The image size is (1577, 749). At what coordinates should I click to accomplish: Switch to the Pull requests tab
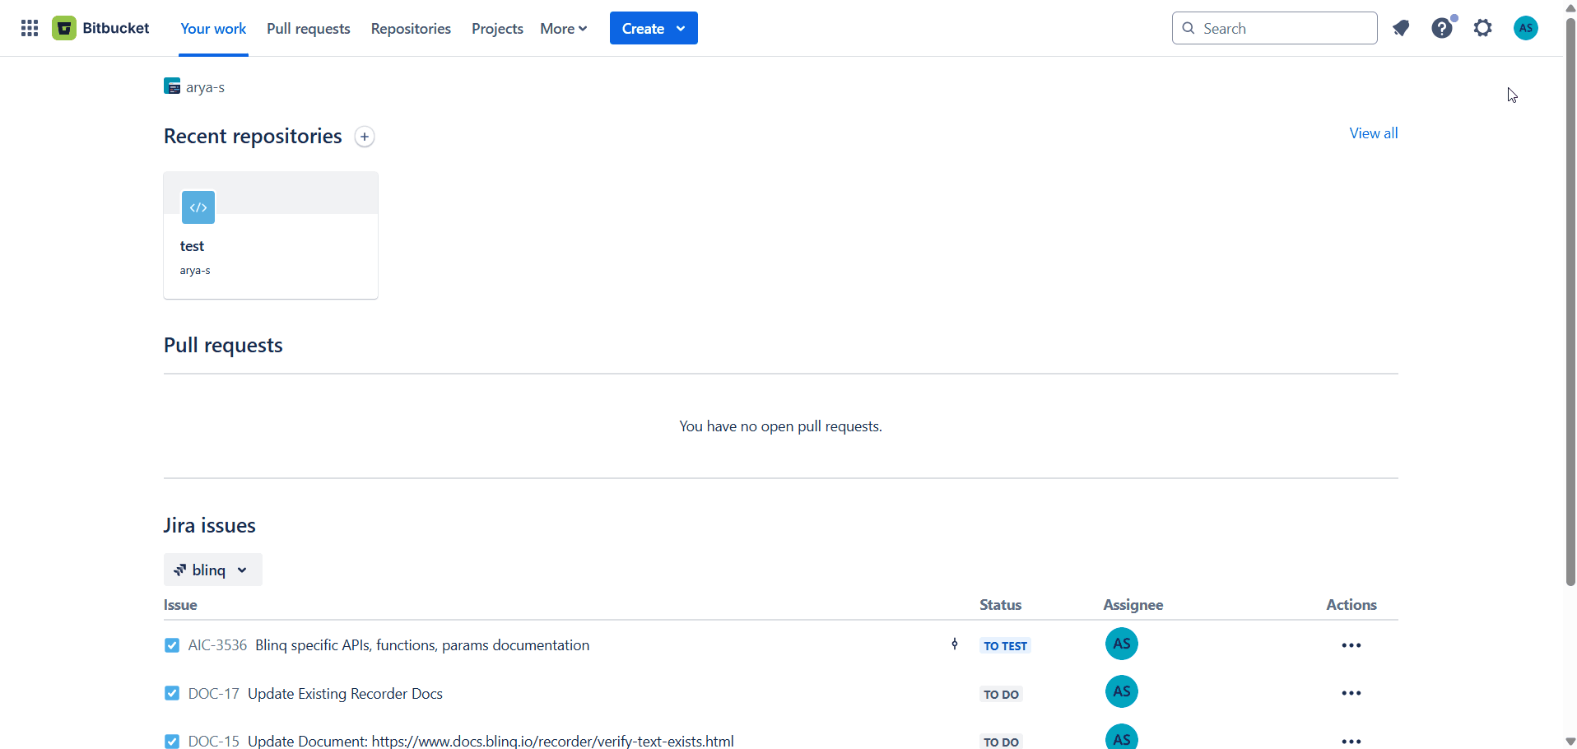tap(308, 27)
